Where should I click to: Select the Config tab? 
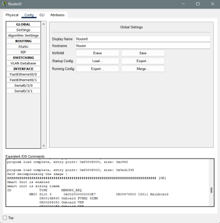(29, 15)
